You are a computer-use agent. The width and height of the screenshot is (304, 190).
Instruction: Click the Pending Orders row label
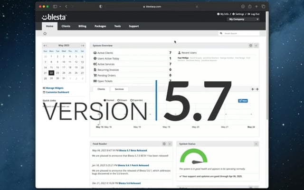coord(106,76)
